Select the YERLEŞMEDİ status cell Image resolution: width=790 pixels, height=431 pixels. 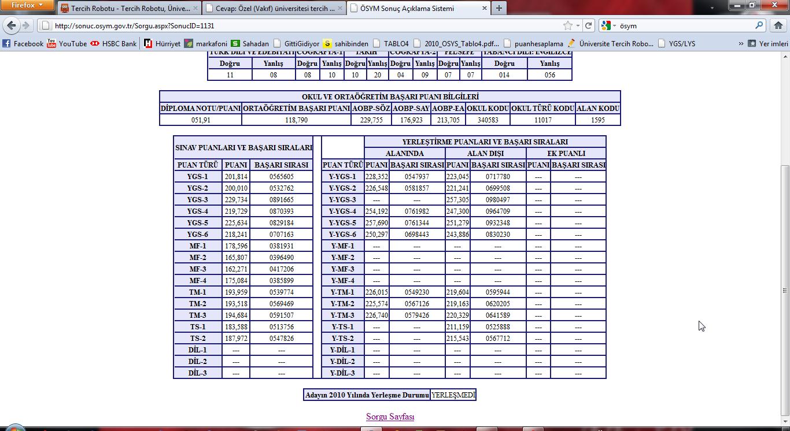453,395
